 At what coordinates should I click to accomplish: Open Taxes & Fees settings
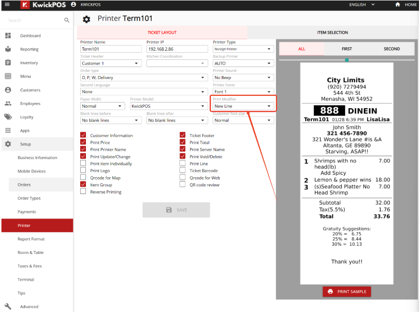(x=30, y=266)
